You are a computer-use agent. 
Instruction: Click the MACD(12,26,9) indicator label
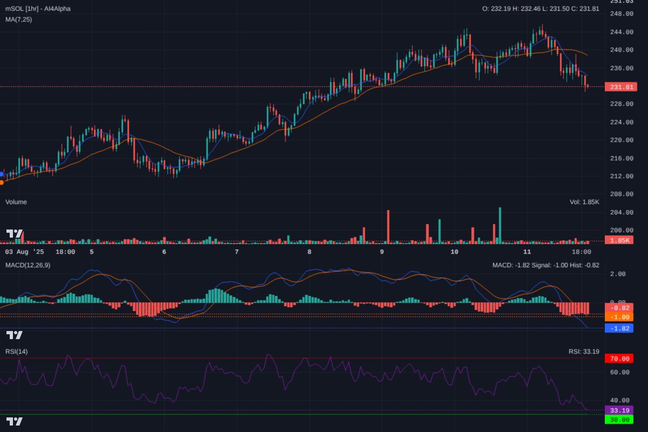click(x=28, y=265)
